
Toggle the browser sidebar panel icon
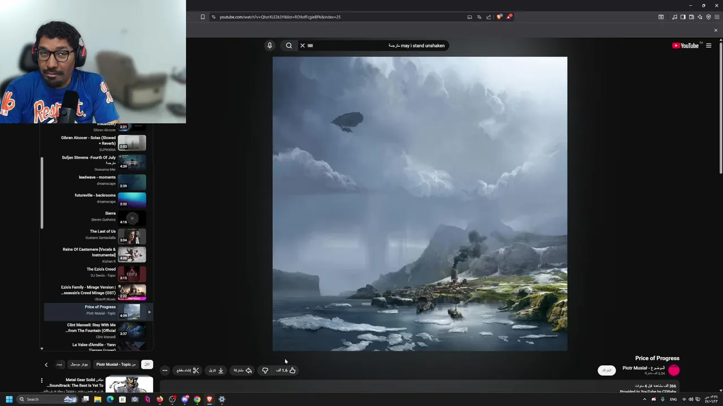tap(683, 17)
